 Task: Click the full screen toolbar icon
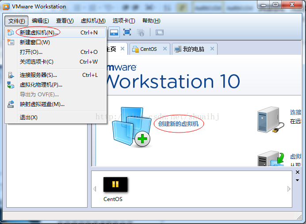[x=127, y=32]
